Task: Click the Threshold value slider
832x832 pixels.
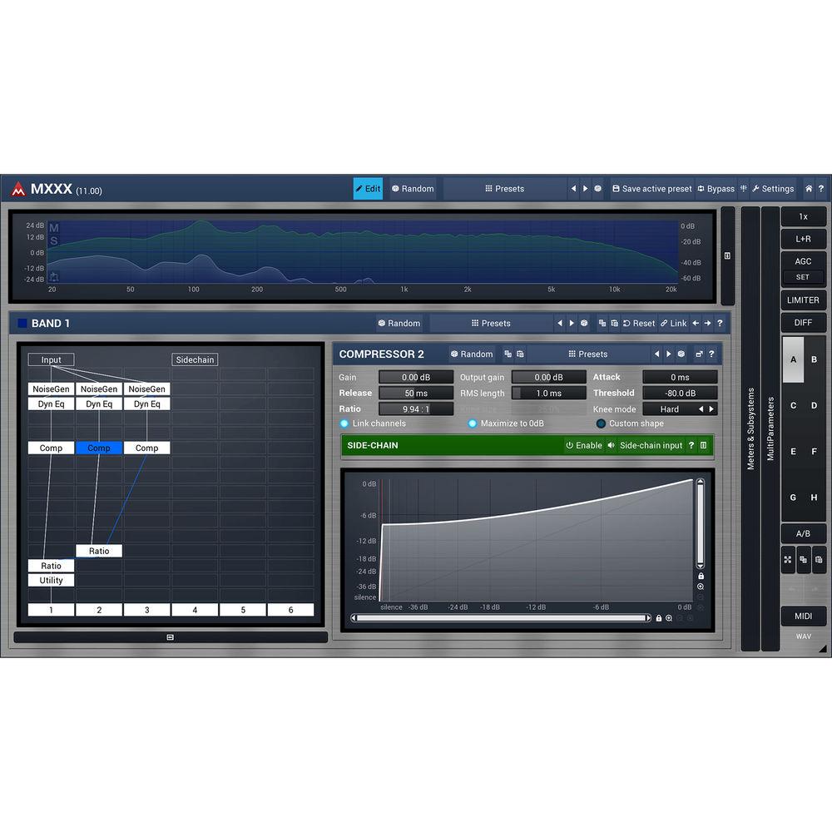Action: pos(679,394)
